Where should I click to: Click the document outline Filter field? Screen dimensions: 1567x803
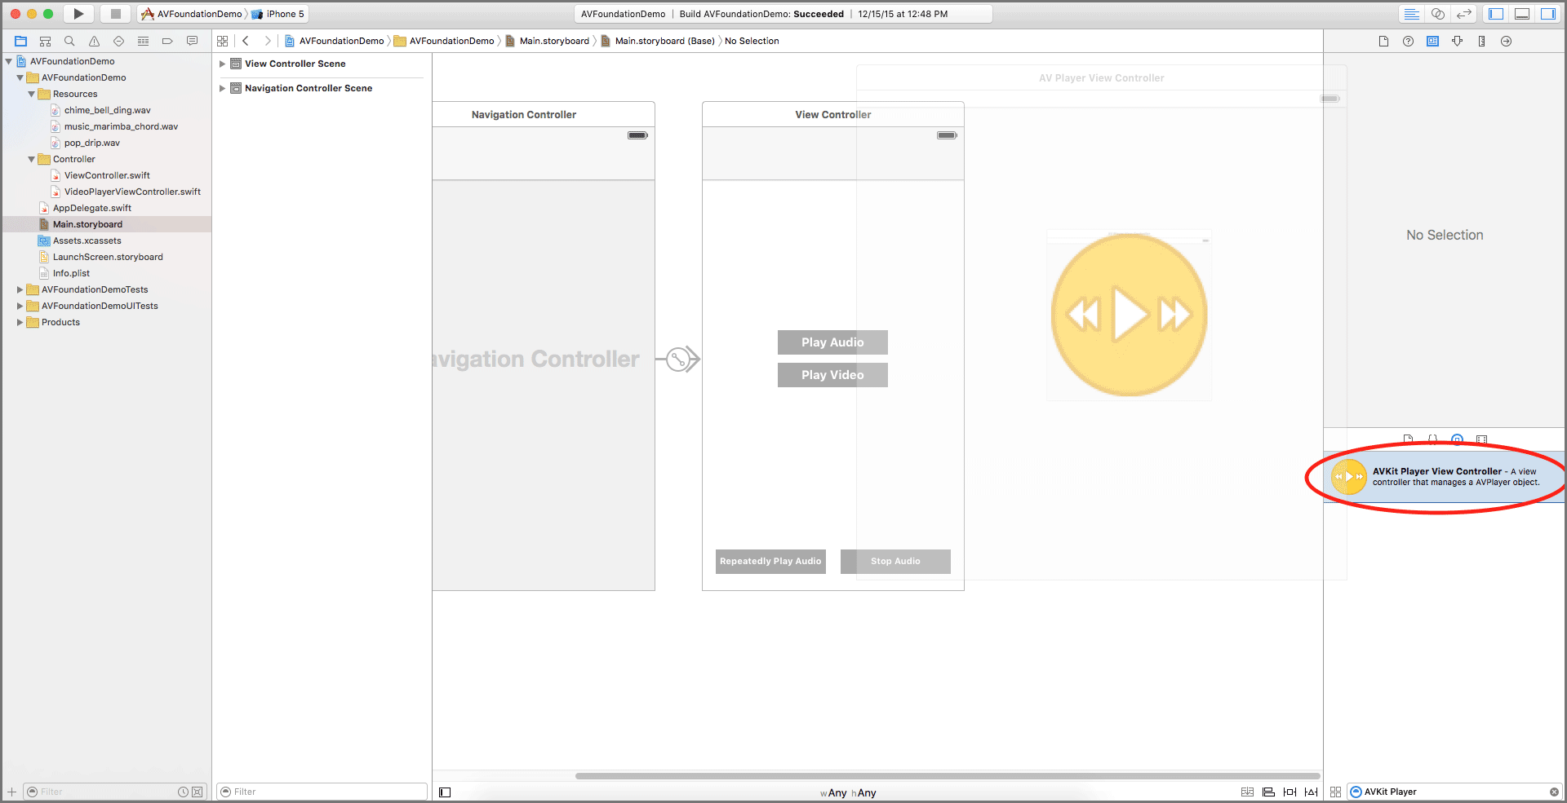click(322, 792)
